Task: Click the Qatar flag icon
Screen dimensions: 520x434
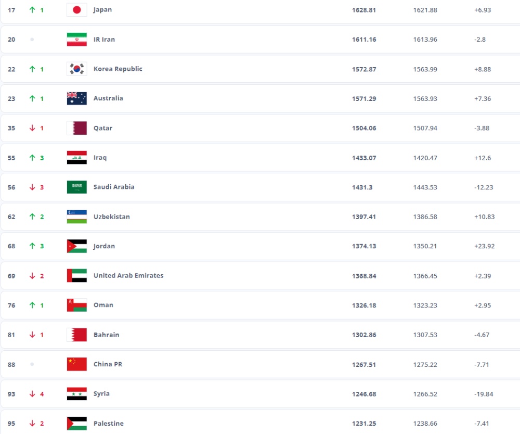Action: (x=76, y=128)
